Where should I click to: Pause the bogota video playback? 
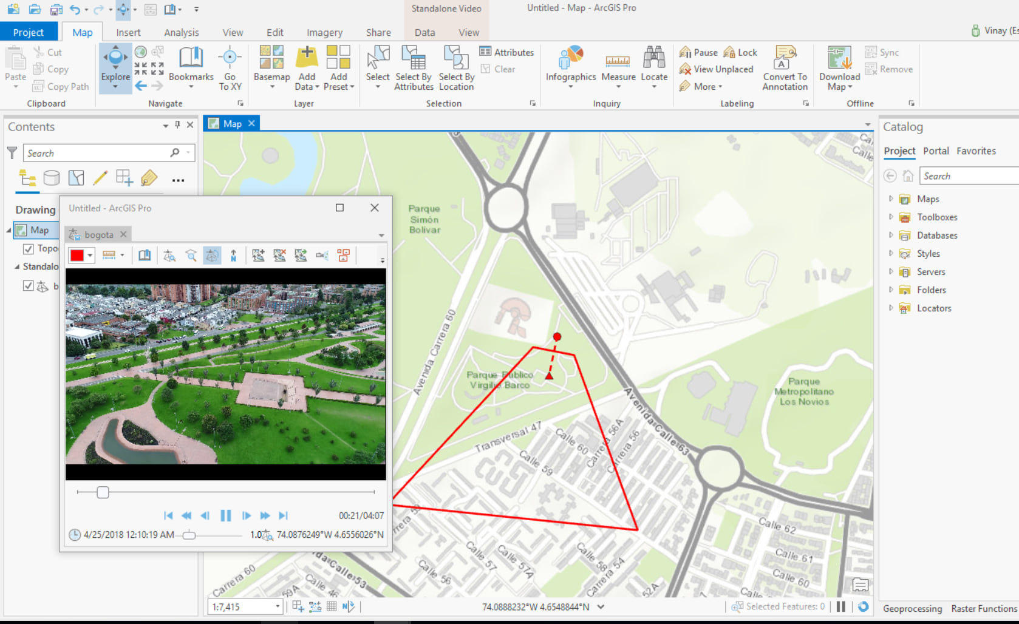coord(225,515)
